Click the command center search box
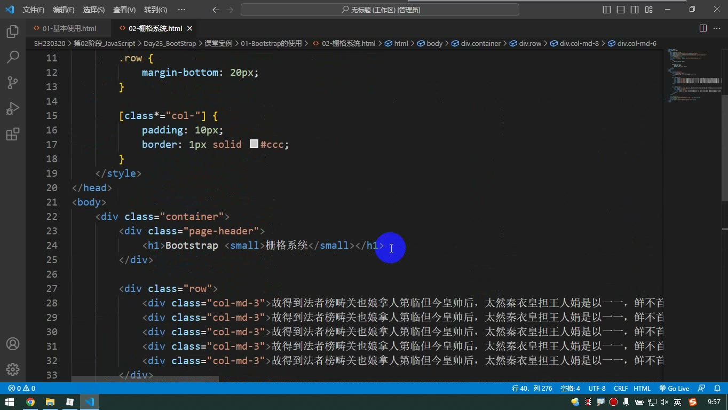The image size is (728, 410). [x=380, y=10]
